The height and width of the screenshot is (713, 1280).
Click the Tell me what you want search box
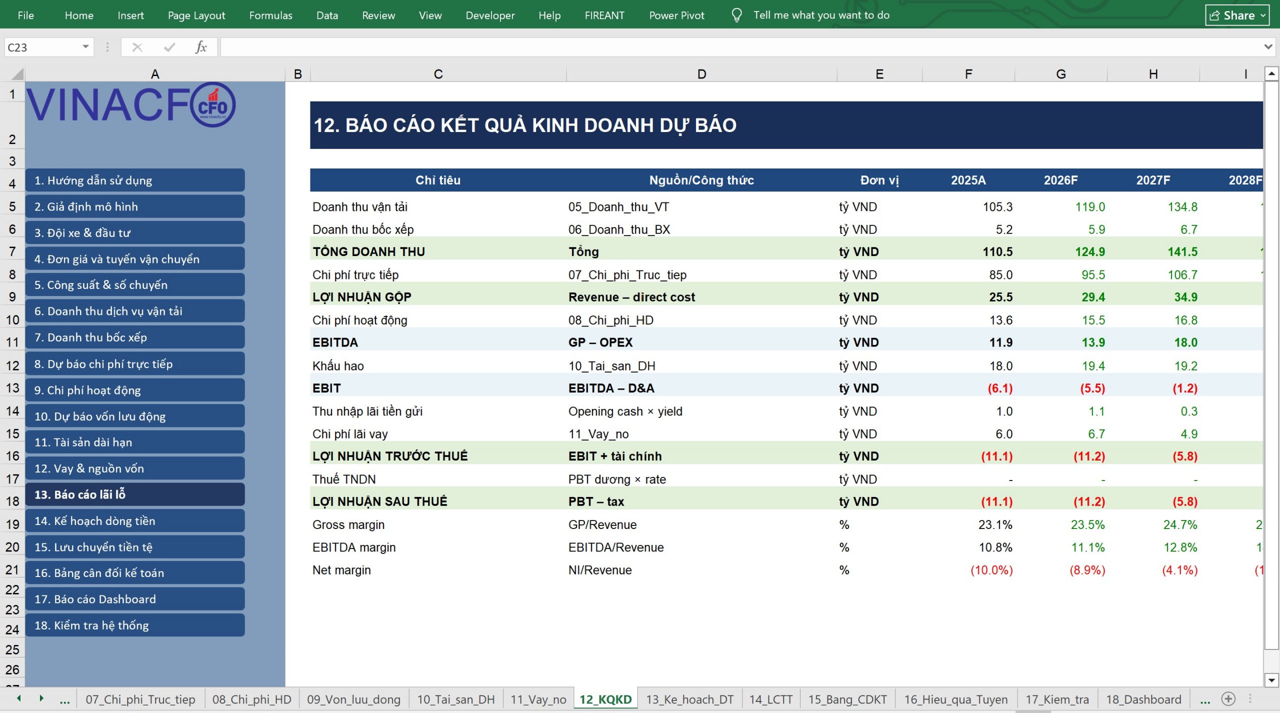(821, 15)
